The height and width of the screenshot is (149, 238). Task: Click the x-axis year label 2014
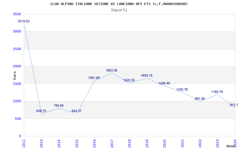click(x=59, y=144)
